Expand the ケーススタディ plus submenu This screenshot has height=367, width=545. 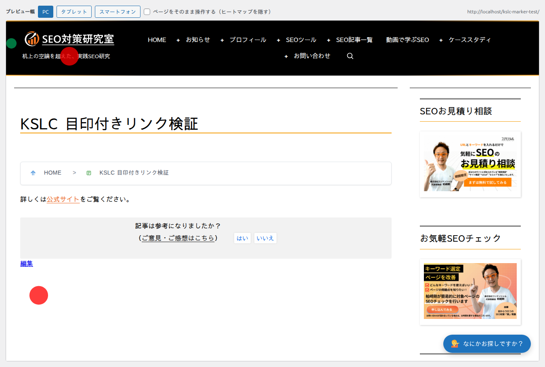[441, 40]
